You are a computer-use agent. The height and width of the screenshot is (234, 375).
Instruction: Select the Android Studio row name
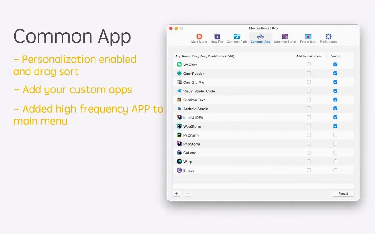click(x=196, y=109)
